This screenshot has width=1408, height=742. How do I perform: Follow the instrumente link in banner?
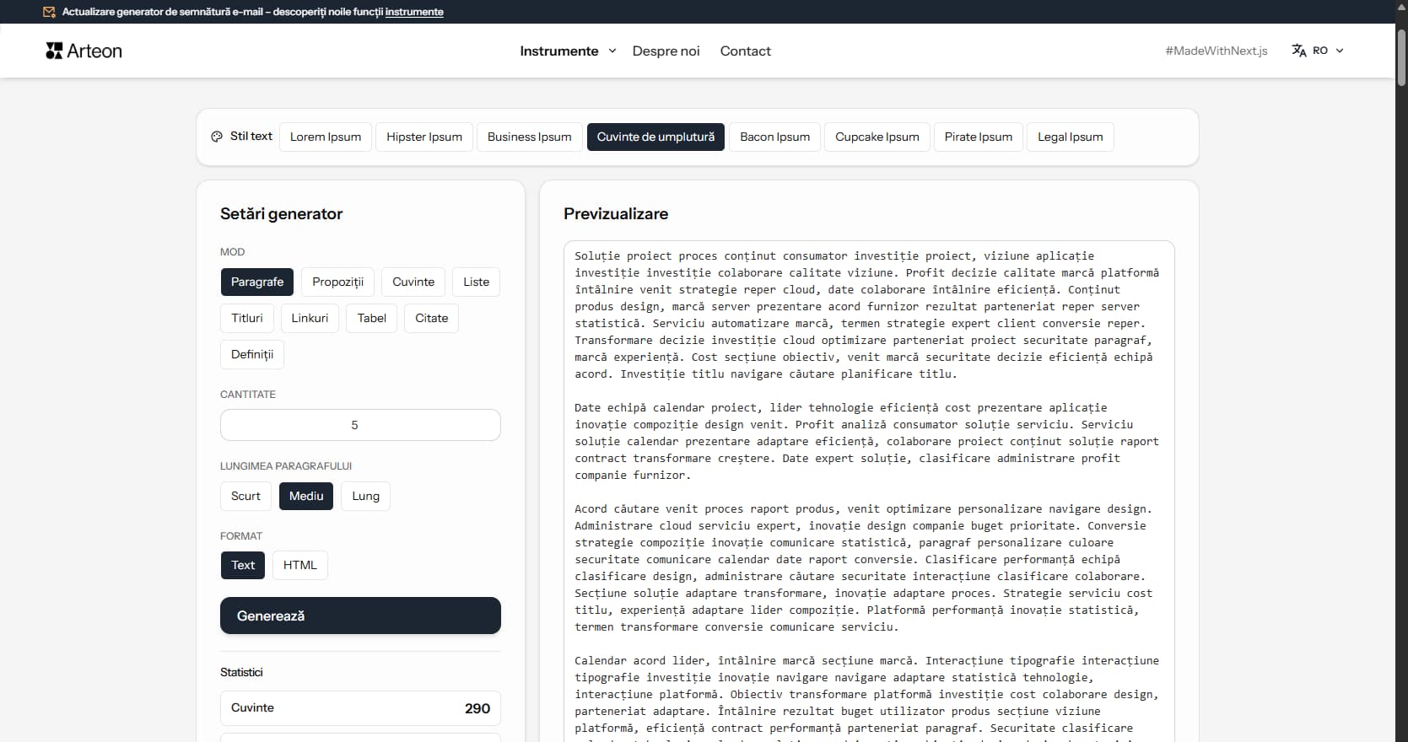tap(414, 12)
